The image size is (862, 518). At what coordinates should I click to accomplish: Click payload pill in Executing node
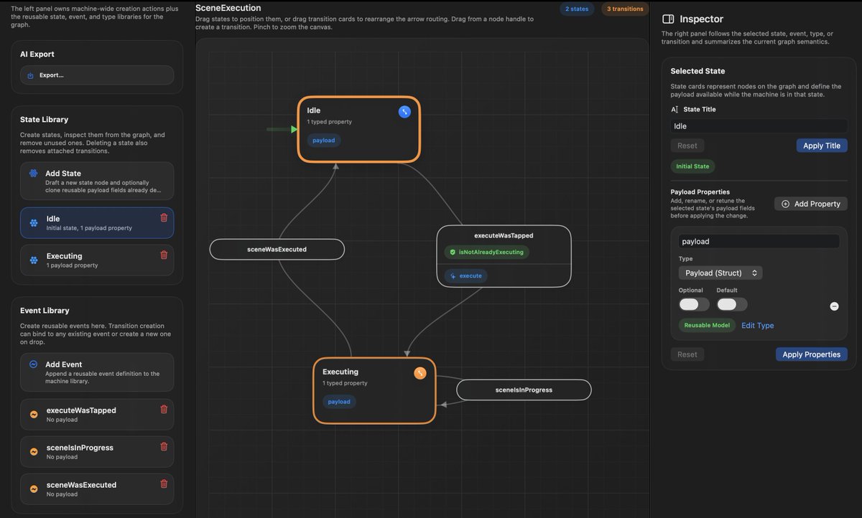(x=339, y=402)
